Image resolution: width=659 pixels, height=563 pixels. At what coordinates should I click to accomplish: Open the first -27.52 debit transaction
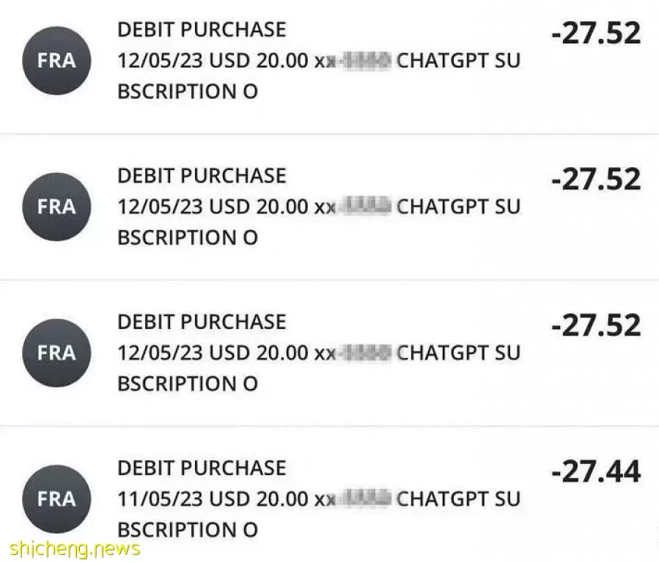click(330, 67)
